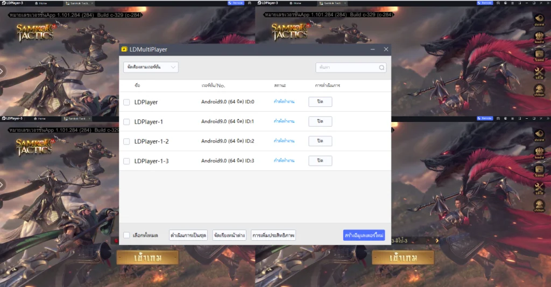
Task: Click the gamepad icon in top-right emulator title bar
Action: [498, 3]
